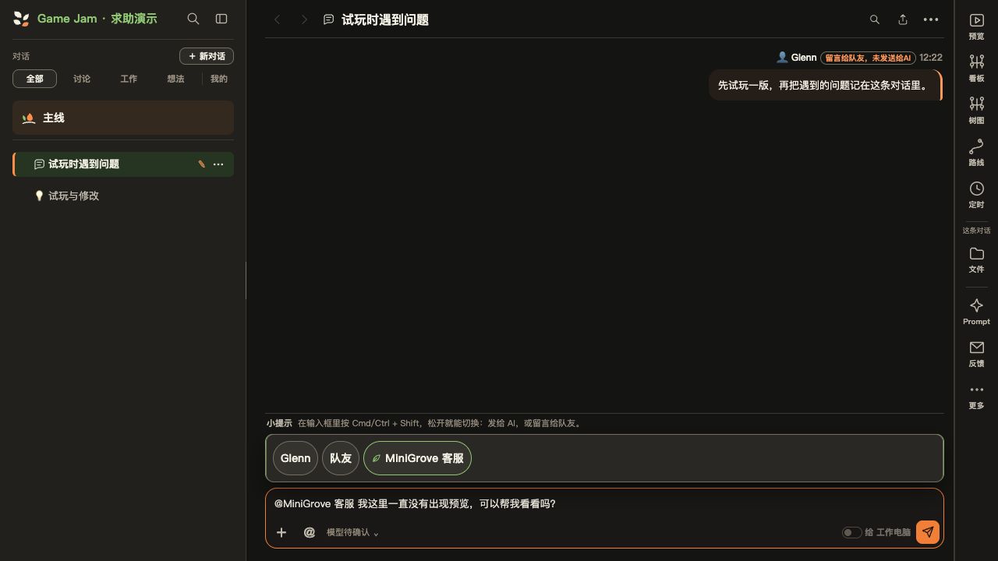Open the 试玩时遇到问题 conversation

click(x=123, y=164)
